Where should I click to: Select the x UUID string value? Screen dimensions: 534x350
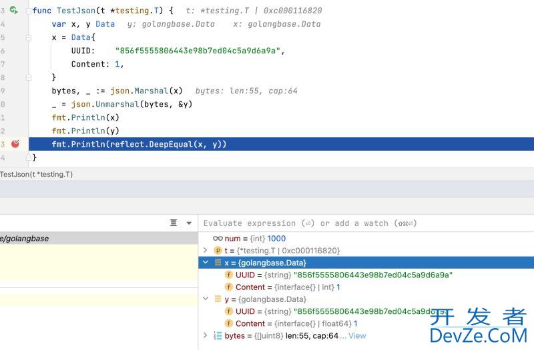tap(373, 275)
